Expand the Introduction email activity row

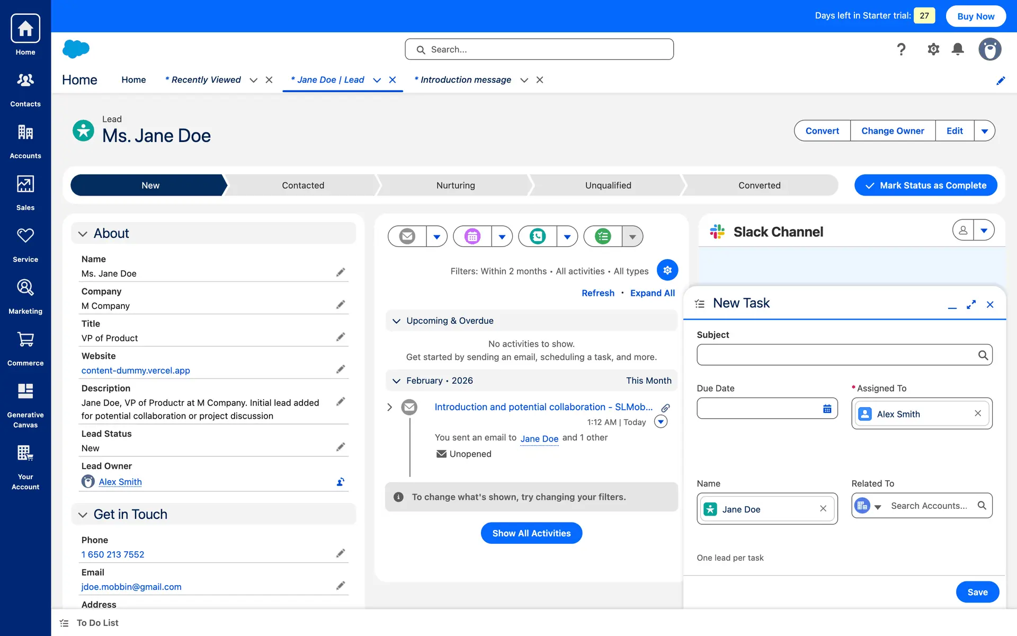(x=390, y=407)
